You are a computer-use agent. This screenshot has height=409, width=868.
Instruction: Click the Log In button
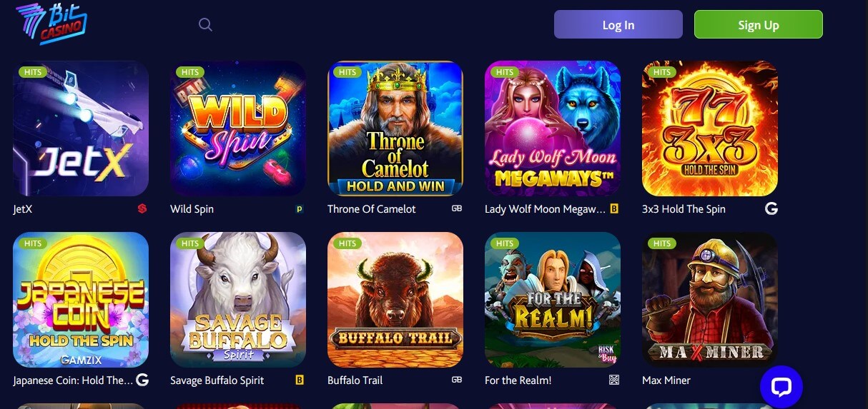(618, 25)
